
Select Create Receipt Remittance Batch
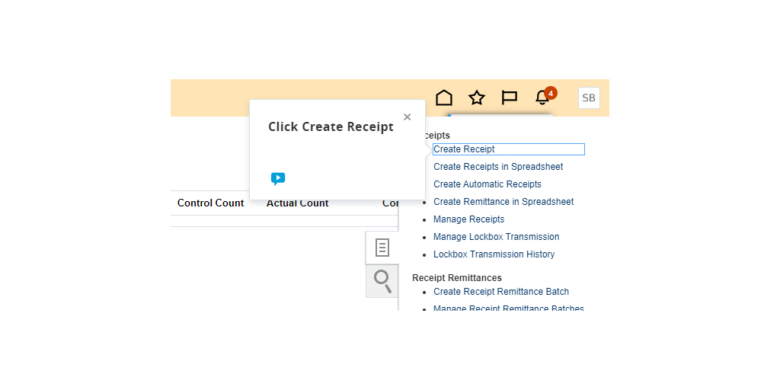tap(501, 292)
